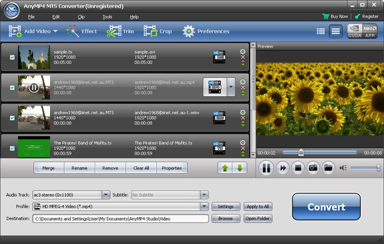Uncheck the andrew1968 wmv row checkbox
384x244 pixels.
(x=12, y=118)
